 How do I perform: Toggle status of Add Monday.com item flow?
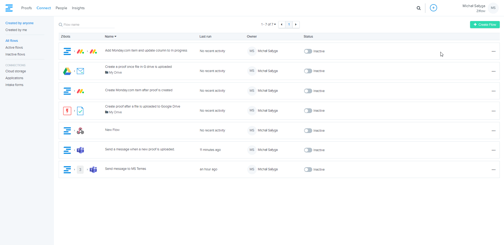[308, 51]
